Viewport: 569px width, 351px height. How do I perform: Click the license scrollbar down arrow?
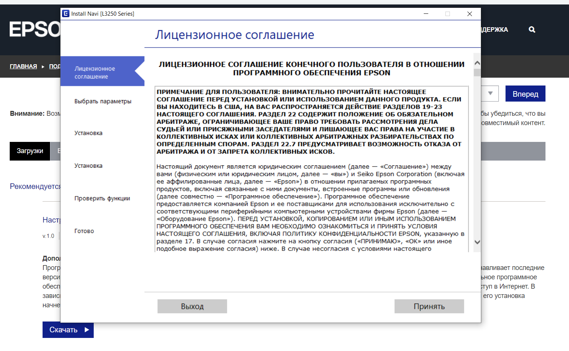click(x=477, y=242)
